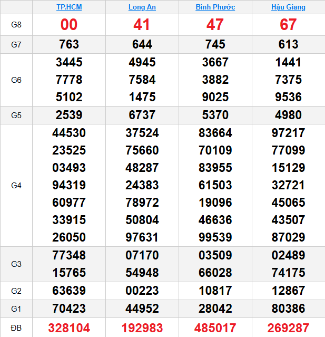This screenshot has width=325, height=337.
Task: Click G4 value 44530
Action: tap(69, 132)
